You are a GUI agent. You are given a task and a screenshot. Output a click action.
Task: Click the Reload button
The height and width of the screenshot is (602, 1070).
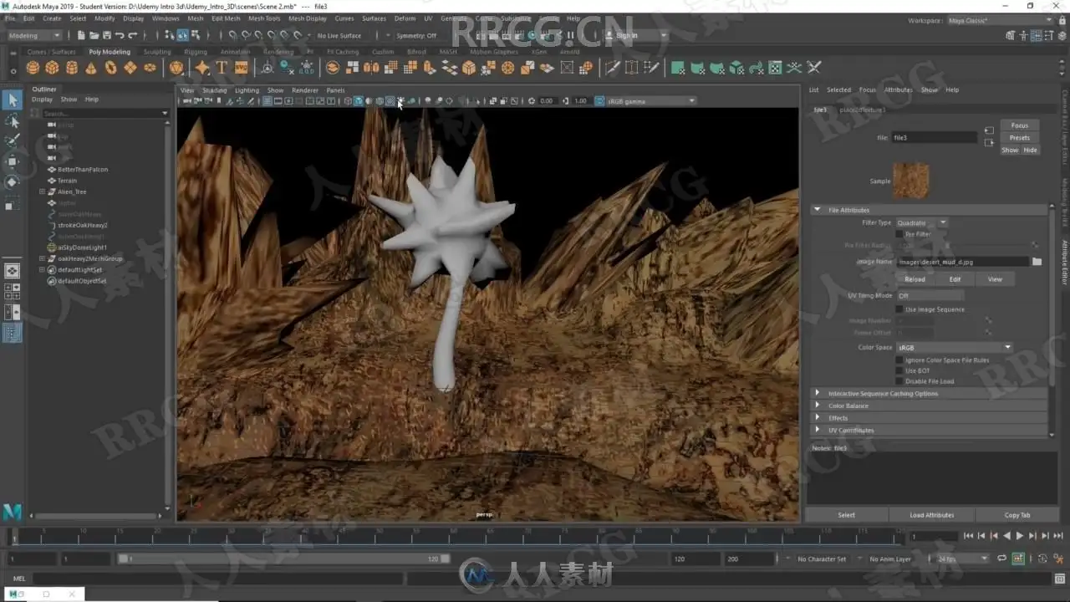coord(915,279)
